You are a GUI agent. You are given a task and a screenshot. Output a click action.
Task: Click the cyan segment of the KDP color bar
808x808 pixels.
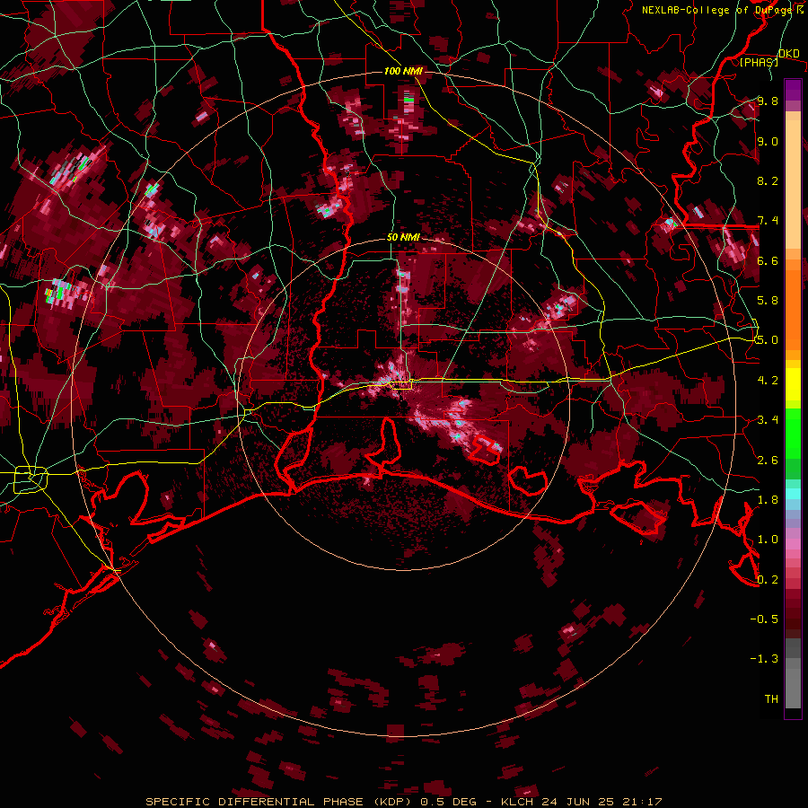[x=793, y=494]
